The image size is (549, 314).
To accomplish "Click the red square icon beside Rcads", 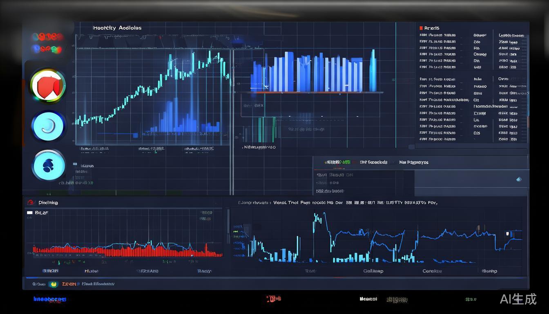I will [421, 28].
